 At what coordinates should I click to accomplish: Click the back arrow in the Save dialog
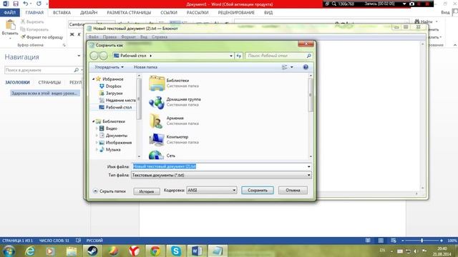click(x=94, y=56)
